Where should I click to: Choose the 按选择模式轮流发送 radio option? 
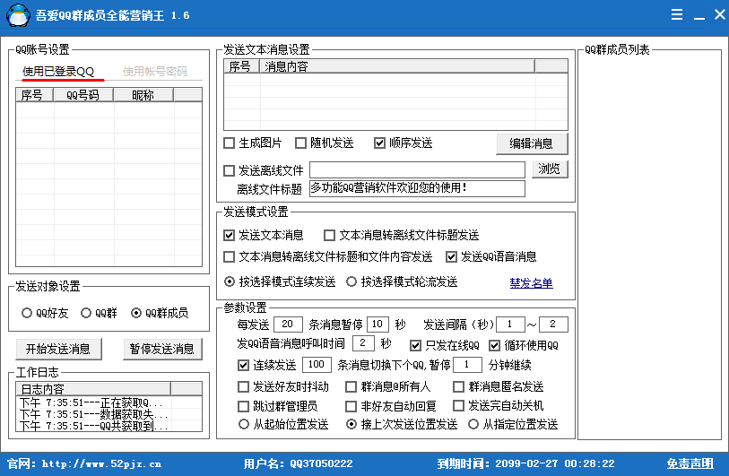tap(351, 281)
